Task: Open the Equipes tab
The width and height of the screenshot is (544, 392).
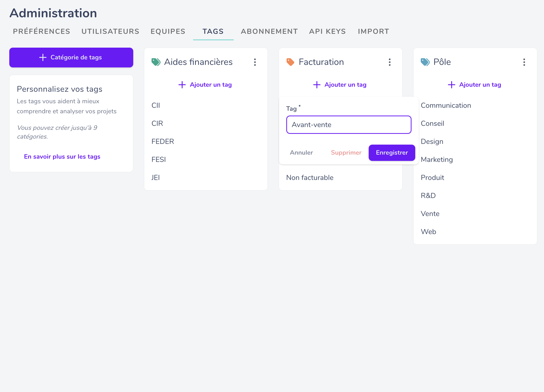Action: click(168, 31)
